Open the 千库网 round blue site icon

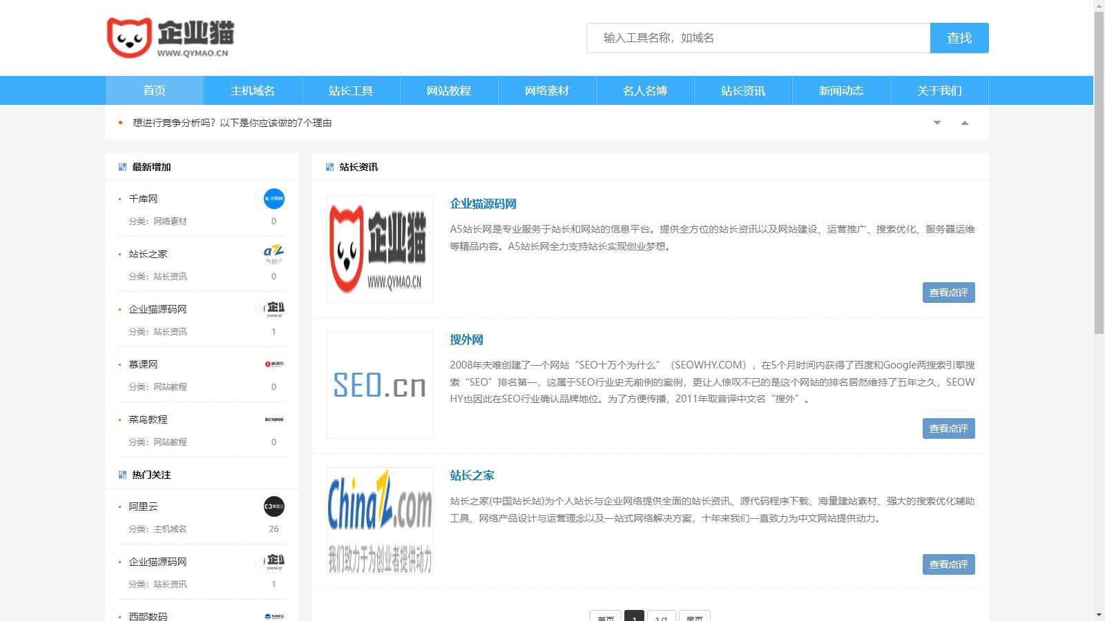click(x=274, y=199)
